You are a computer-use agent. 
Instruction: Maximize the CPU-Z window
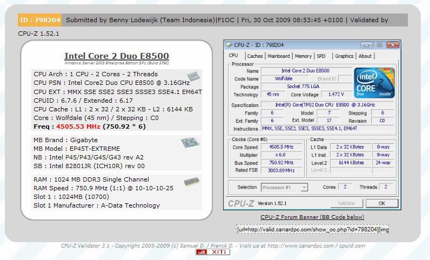click(x=380, y=45)
